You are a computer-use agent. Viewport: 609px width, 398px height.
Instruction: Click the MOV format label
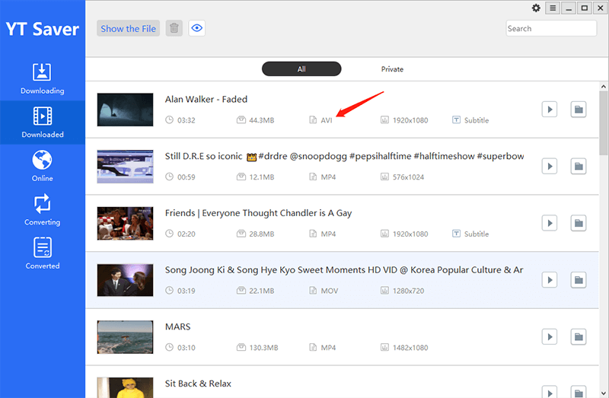(x=330, y=291)
